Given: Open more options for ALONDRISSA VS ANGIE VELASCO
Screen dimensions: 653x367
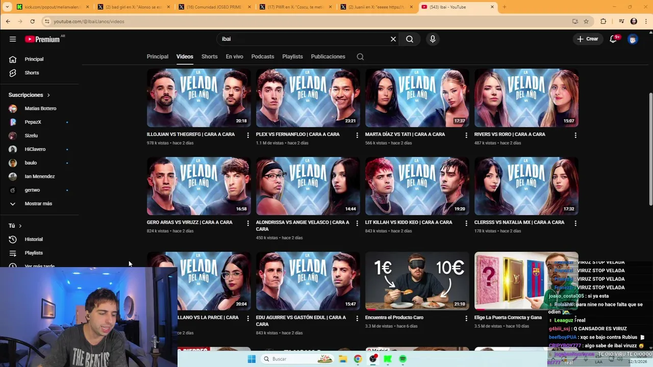Looking at the screenshot, I should pyautogui.click(x=357, y=223).
